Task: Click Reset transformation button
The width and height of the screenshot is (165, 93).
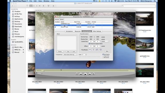Action: coord(107,51)
